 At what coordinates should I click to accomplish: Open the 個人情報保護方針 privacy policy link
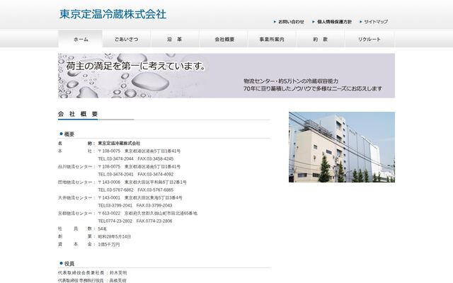335,22
